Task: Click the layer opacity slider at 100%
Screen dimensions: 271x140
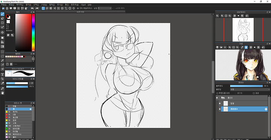Action: pyautogui.click(x=246, y=86)
